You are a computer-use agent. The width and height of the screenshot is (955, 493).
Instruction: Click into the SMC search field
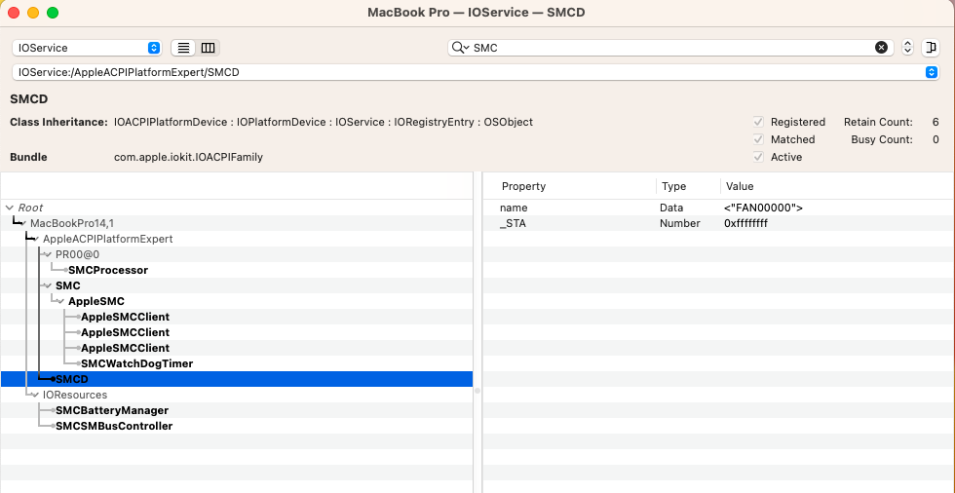(670, 48)
